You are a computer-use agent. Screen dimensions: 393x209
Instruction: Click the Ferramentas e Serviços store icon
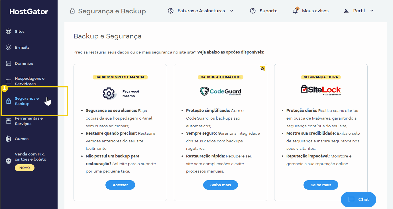(x=9, y=121)
